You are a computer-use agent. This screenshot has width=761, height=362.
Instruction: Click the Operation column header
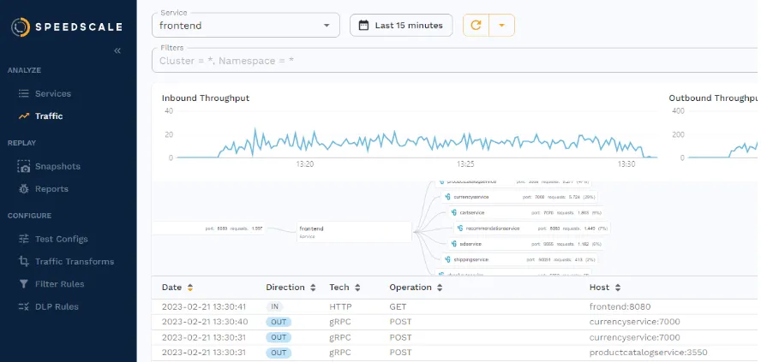pyautogui.click(x=410, y=288)
